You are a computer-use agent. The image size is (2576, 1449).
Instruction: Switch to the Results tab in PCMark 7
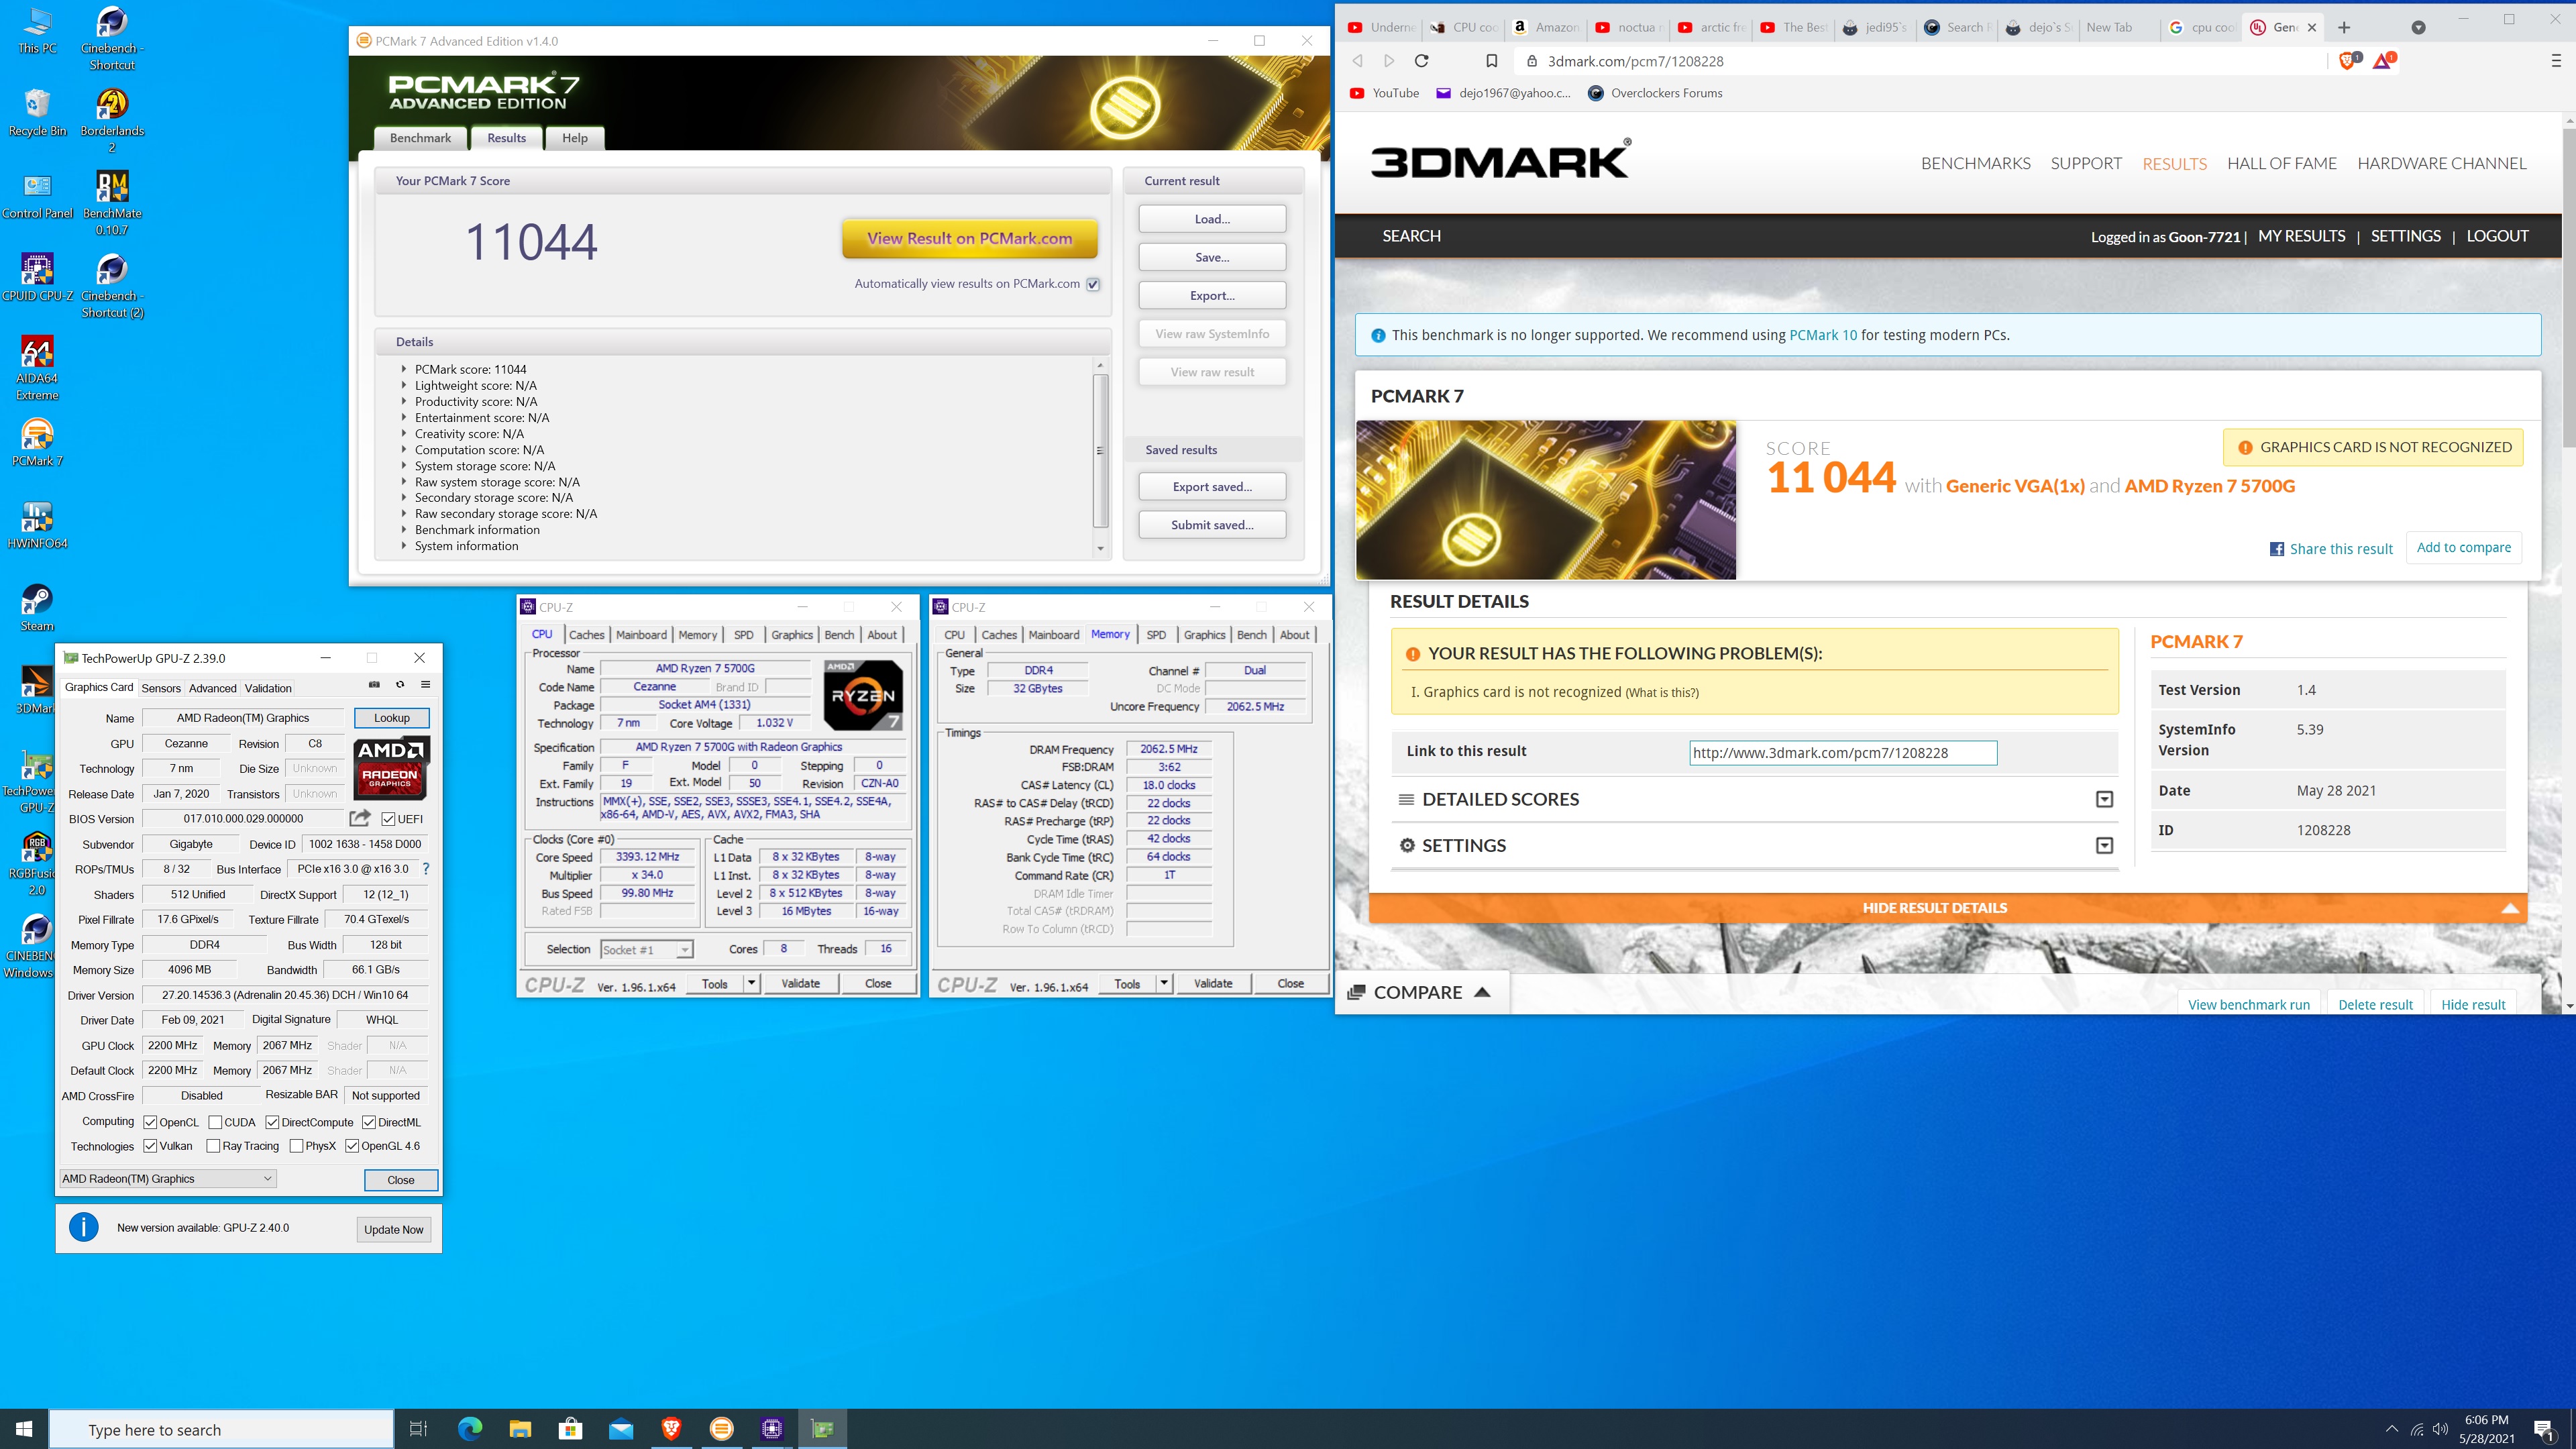[x=506, y=138]
